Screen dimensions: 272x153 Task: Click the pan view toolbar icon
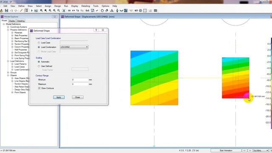point(64,11)
